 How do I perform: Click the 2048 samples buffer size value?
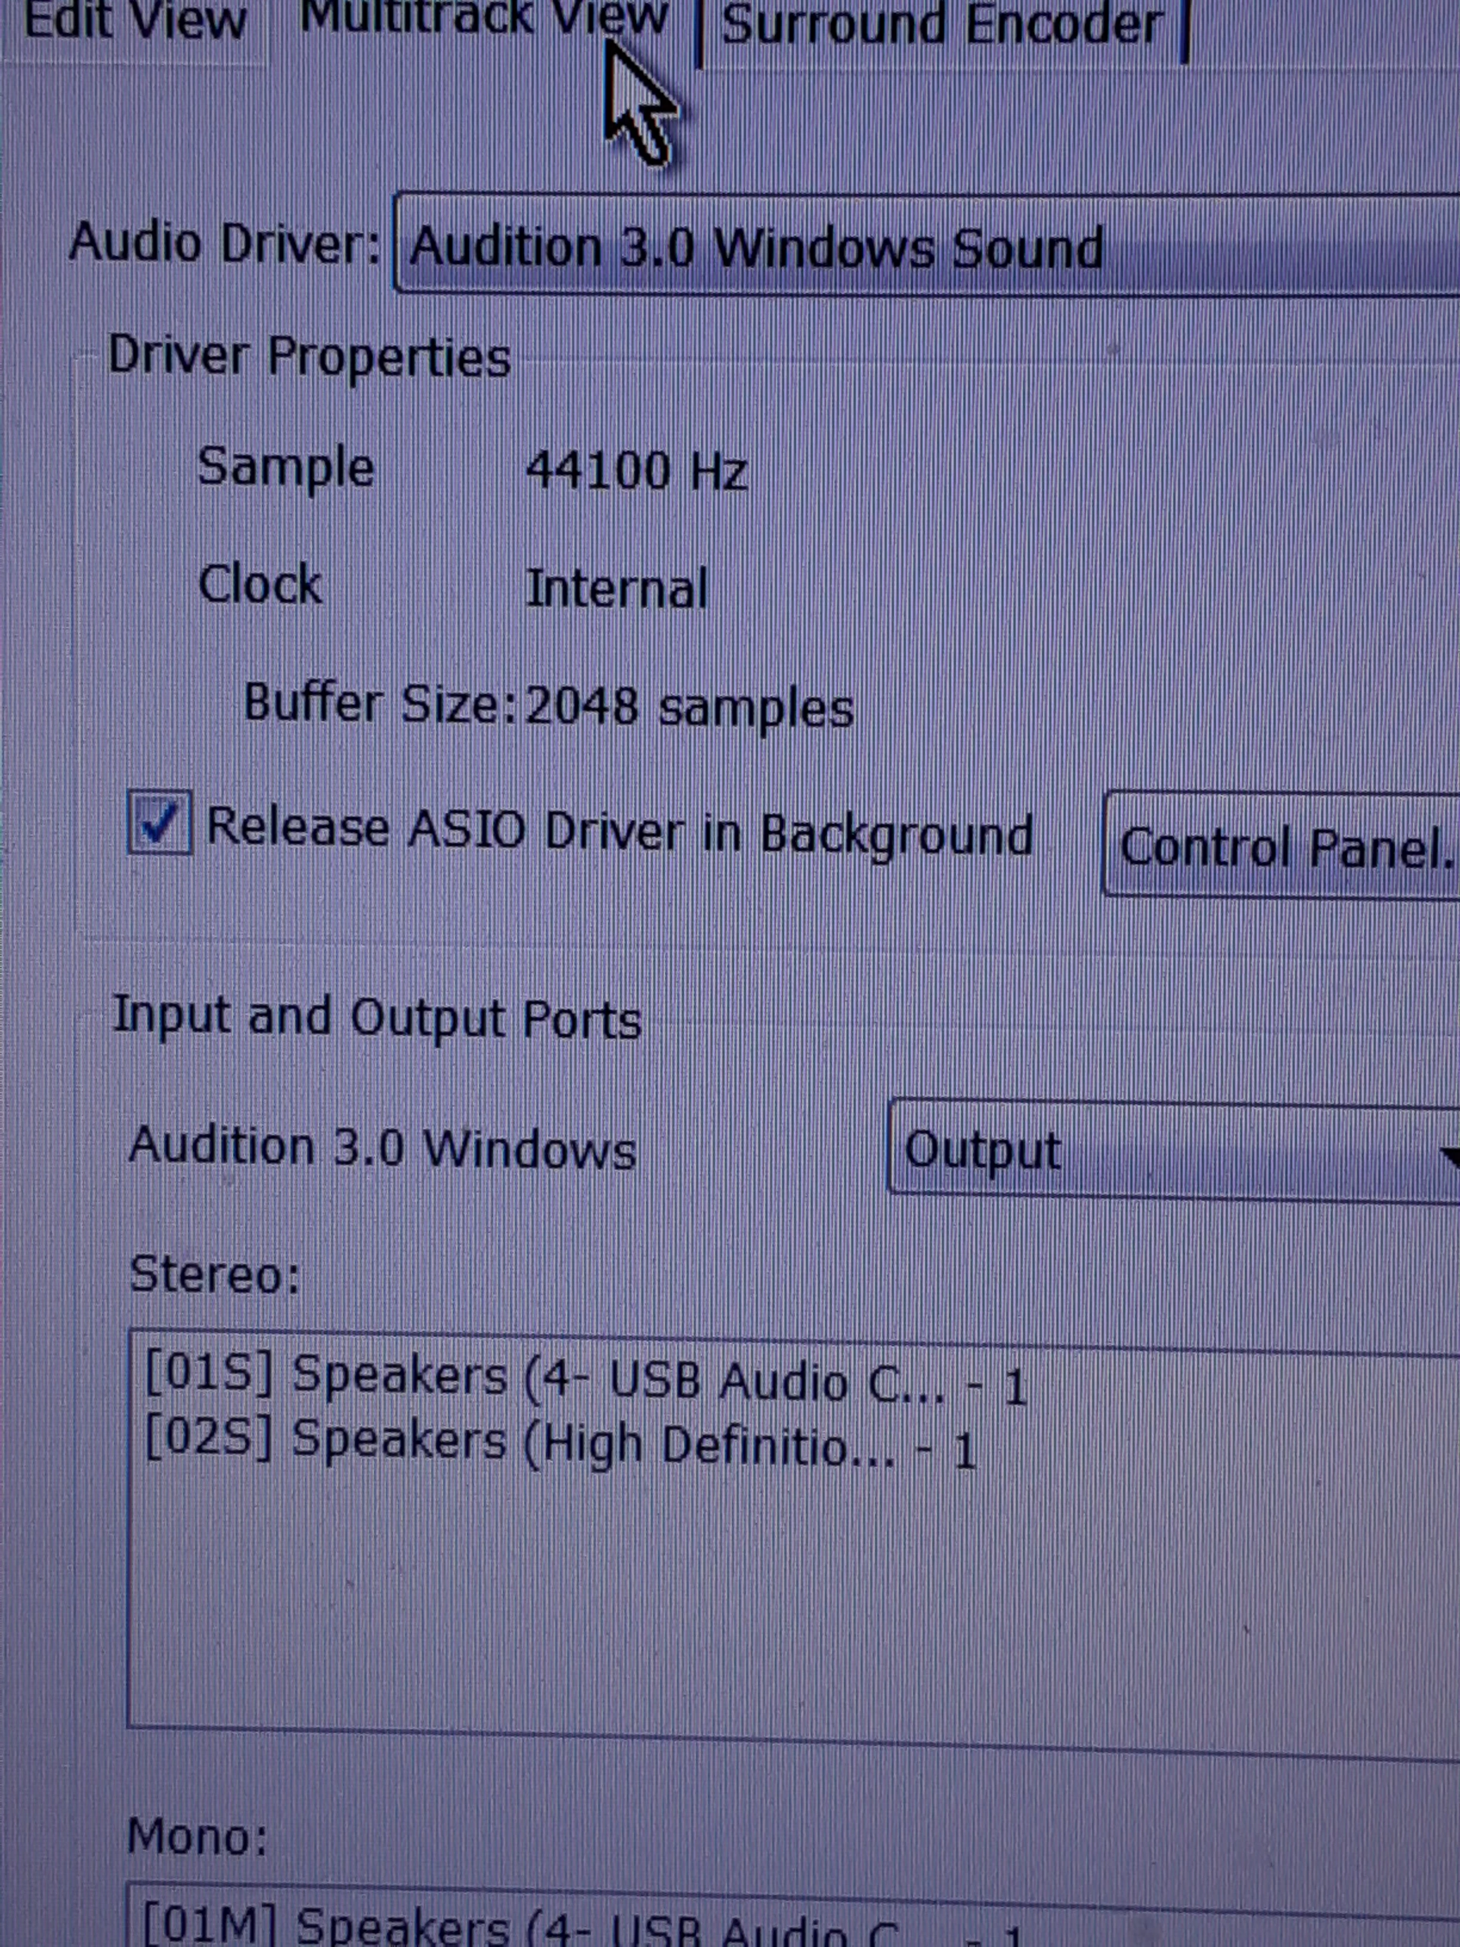click(688, 707)
